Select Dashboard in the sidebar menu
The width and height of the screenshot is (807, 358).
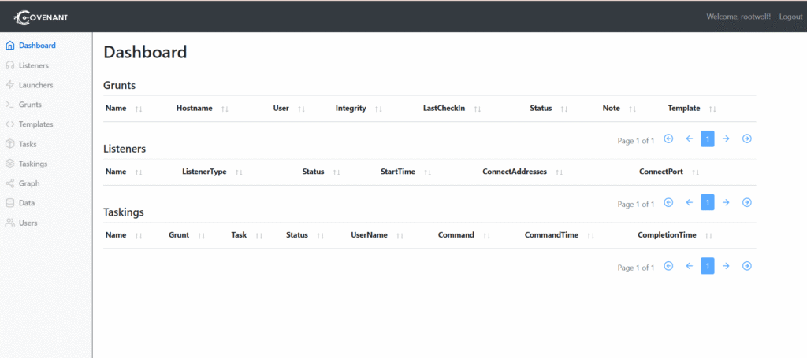[36, 46]
